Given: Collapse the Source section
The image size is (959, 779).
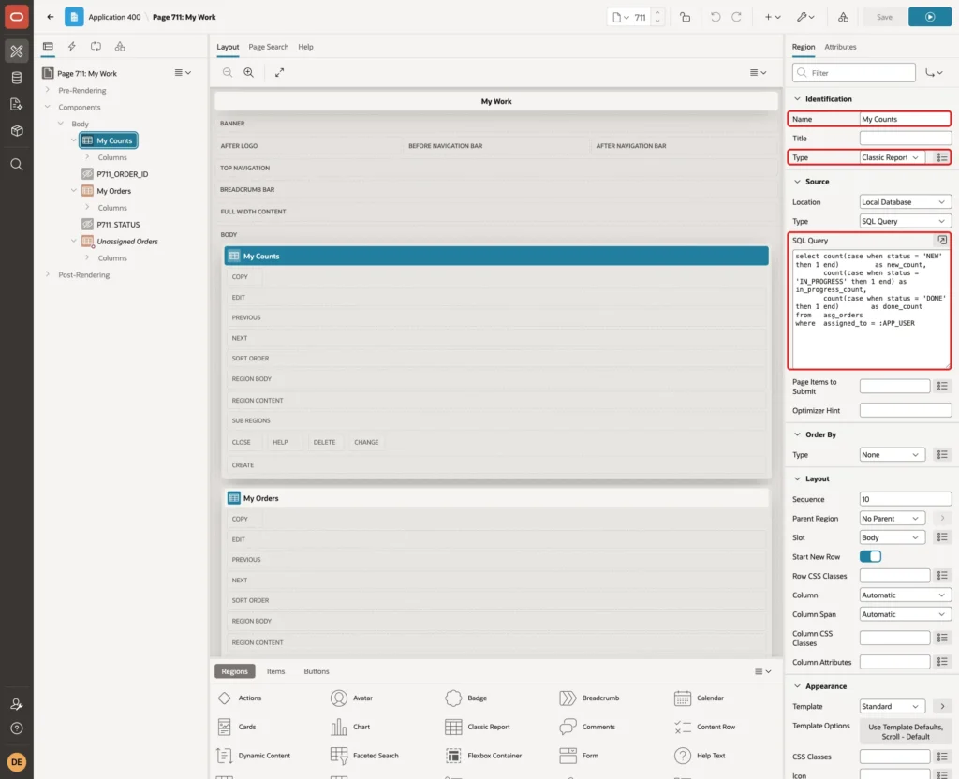Looking at the screenshot, I should [x=797, y=182].
